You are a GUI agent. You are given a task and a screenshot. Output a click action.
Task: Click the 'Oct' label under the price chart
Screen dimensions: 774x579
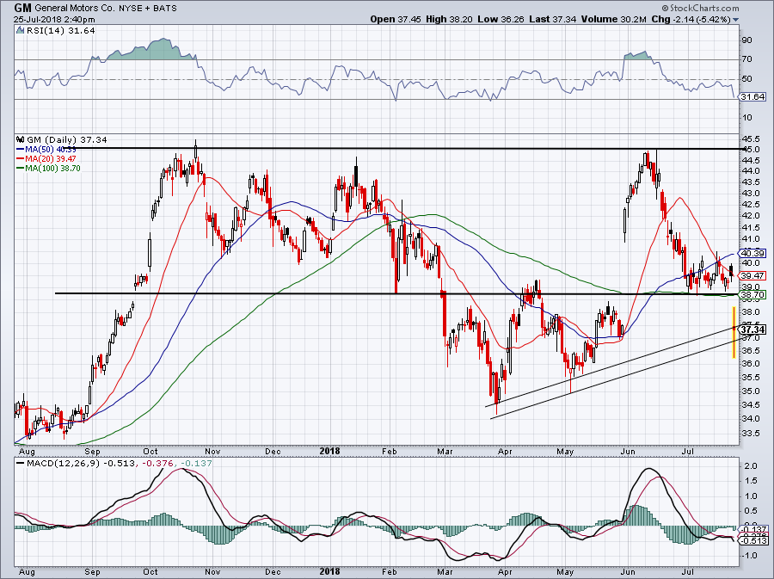tap(150, 451)
